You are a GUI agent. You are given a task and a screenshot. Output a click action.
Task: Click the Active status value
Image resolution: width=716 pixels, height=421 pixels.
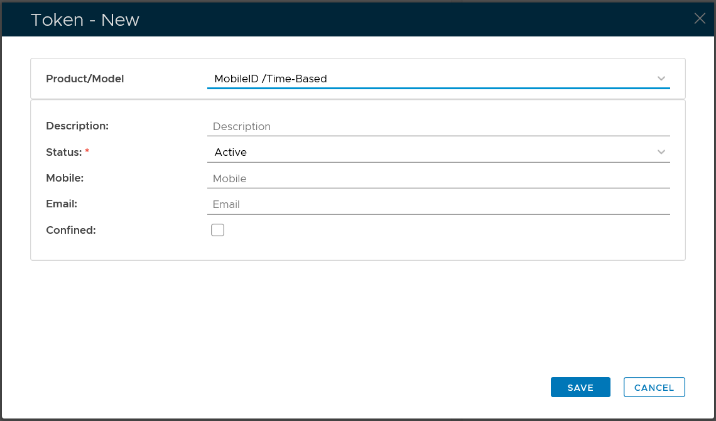coord(231,152)
